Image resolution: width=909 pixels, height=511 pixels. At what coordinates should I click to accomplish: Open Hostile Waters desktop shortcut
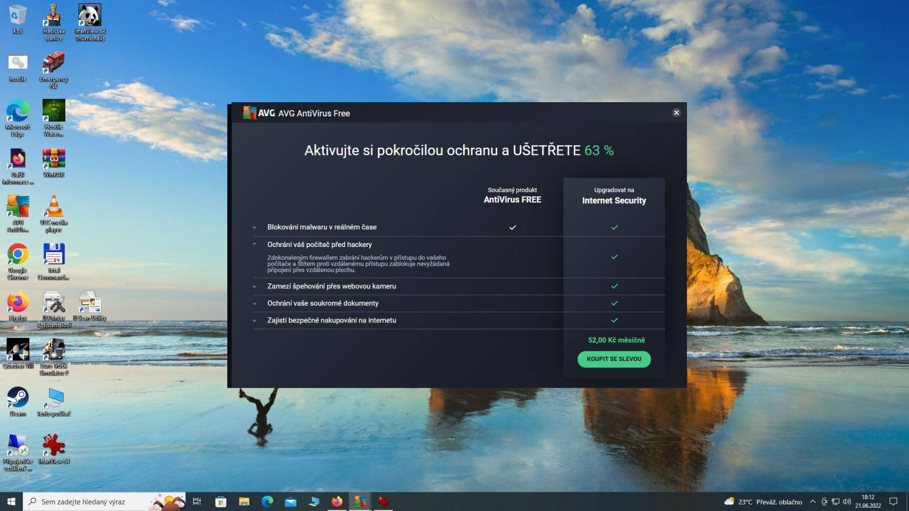pos(53,118)
